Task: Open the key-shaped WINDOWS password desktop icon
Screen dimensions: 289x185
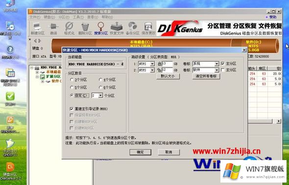Action: pyautogui.click(x=10, y=124)
